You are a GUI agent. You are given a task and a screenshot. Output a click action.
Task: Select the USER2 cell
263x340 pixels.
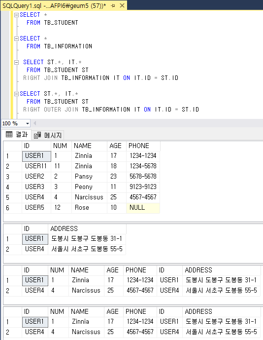tap(36, 177)
